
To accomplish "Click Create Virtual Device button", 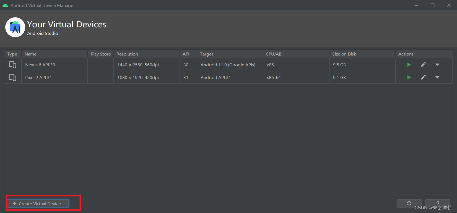I will click(38, 204).
